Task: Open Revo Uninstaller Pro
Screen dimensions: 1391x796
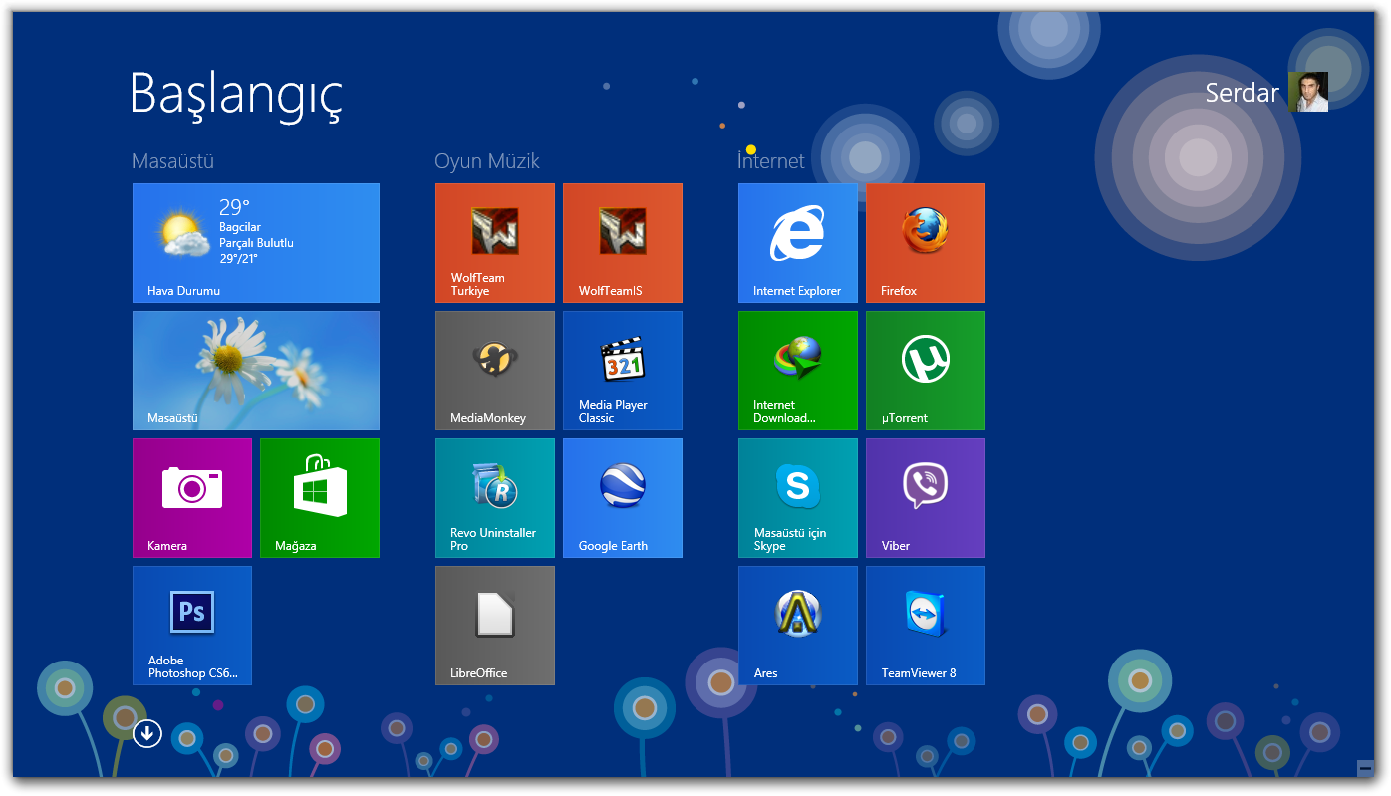Action: (x=494, y=498)
